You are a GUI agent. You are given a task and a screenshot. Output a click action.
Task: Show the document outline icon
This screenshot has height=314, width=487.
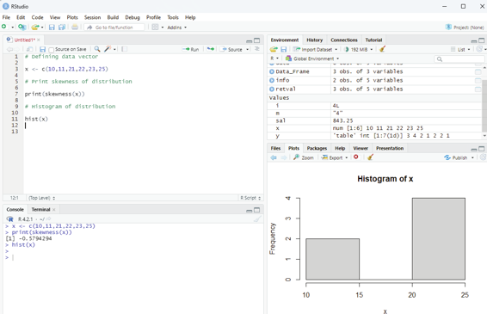pyautogui.click(x=257, y=49)
